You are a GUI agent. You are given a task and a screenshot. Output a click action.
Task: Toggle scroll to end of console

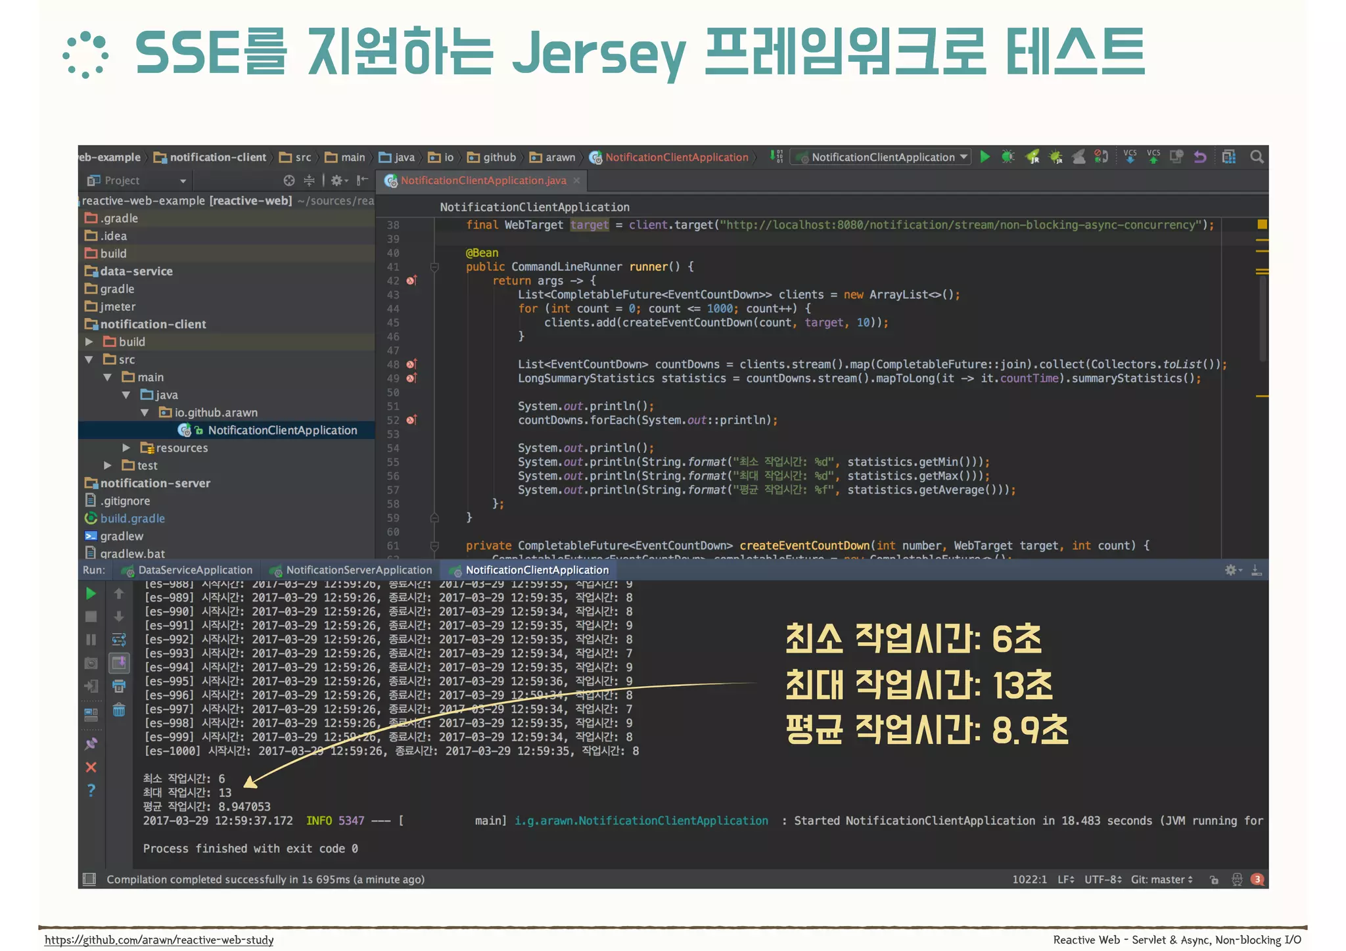[119, 662]
